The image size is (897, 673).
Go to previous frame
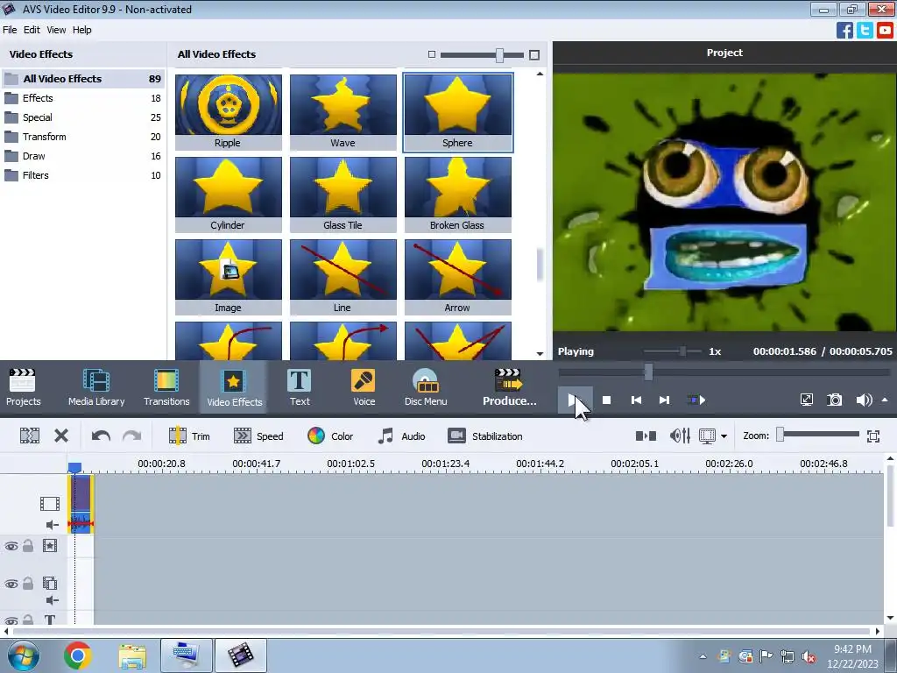[636, 400]
